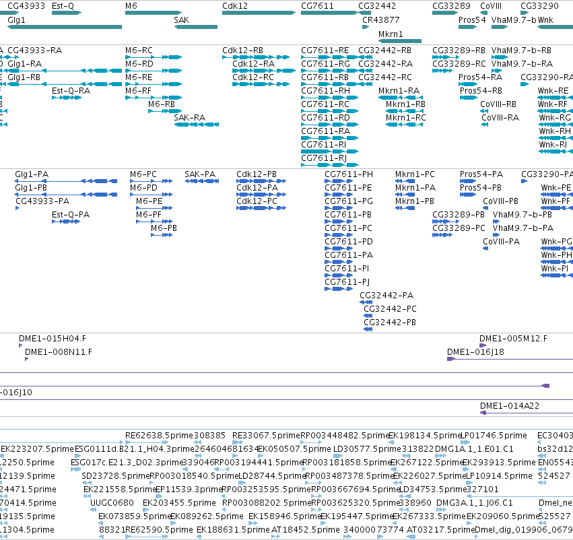The width and height of the screenshot is (573, 540).
Task: Click the CG7611 gene label
Action: (317, 6)
